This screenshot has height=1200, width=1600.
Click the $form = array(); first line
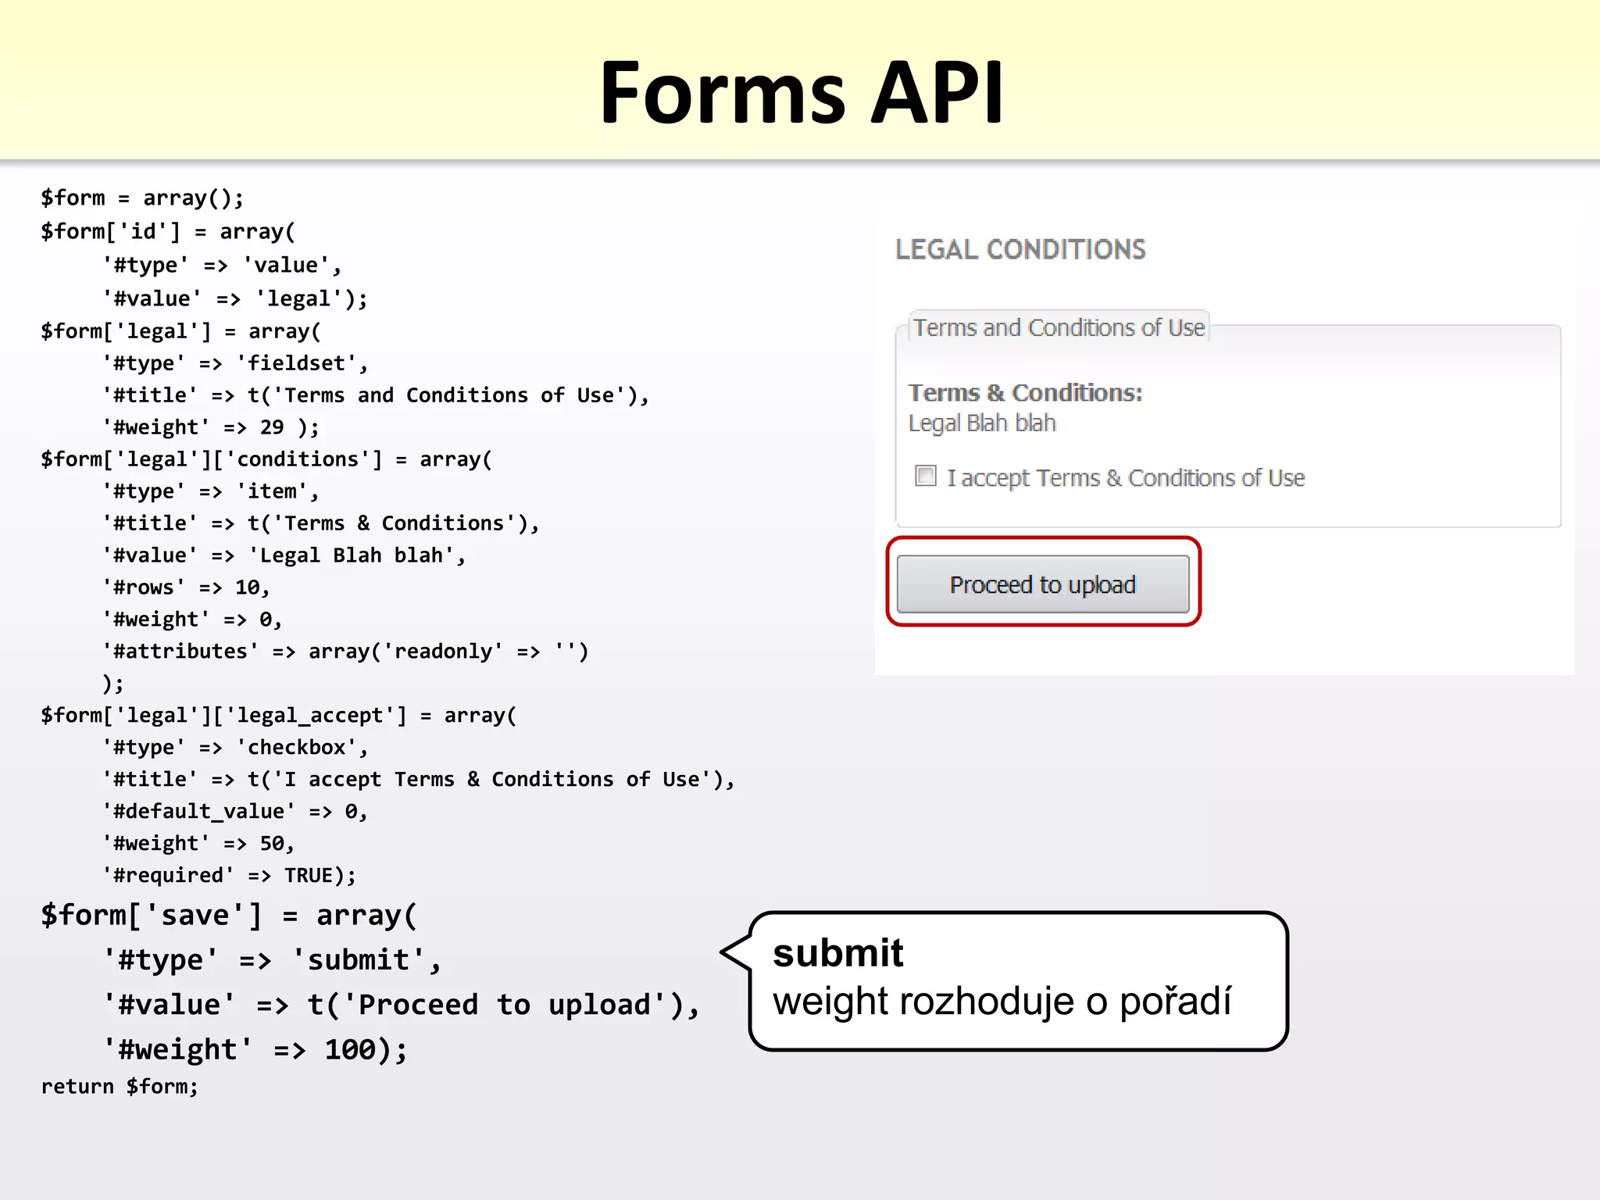coord(142,198)
